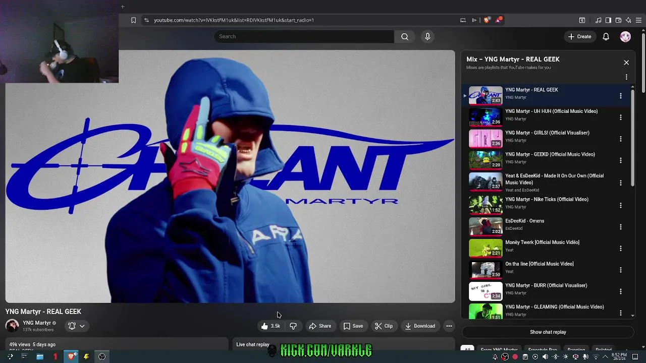The image size is (646, 363).
Task: Expand subscription notification options chevron
Action: pyautogui.click(x=82, y=326)
